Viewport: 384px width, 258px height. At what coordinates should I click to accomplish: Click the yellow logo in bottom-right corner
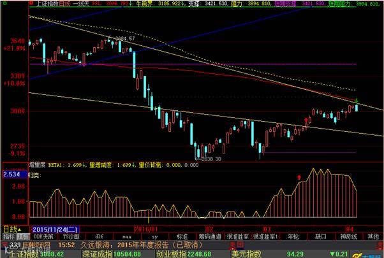pyautogui.click(x=357, y=255)
